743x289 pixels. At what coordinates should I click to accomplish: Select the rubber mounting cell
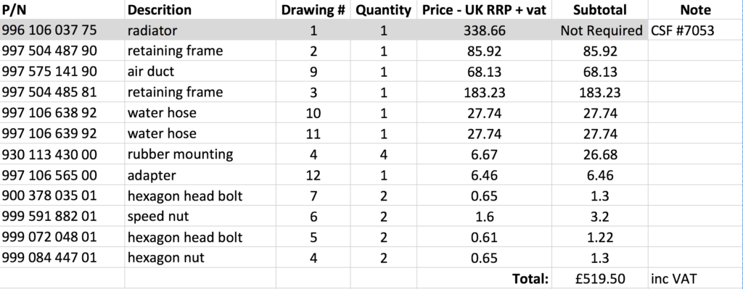click(x=200, y=154)
